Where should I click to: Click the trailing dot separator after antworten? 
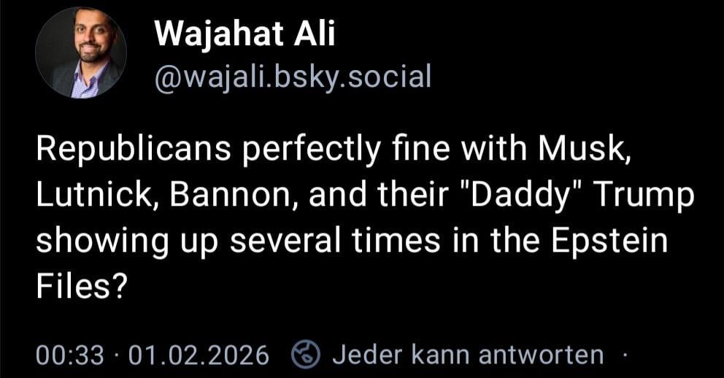click(x=625, y=355)
